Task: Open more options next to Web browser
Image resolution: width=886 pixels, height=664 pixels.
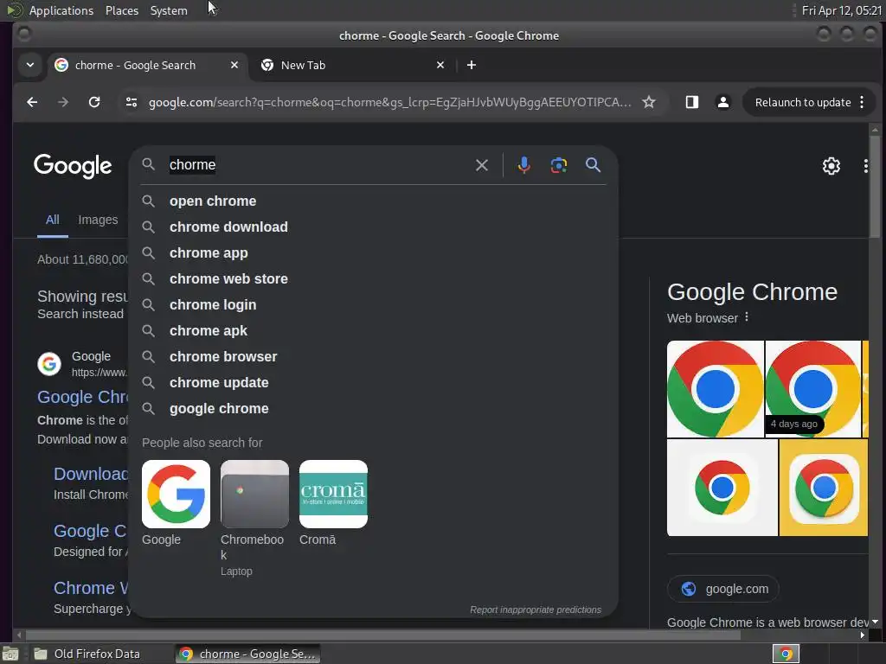Action: (x=747, y=317)
